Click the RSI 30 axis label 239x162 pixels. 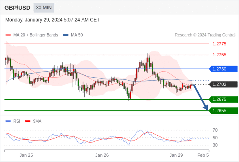click(x=215, y=145)
